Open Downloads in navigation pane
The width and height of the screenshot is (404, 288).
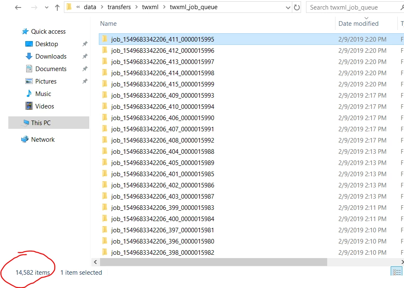click(x=51, y=56)
